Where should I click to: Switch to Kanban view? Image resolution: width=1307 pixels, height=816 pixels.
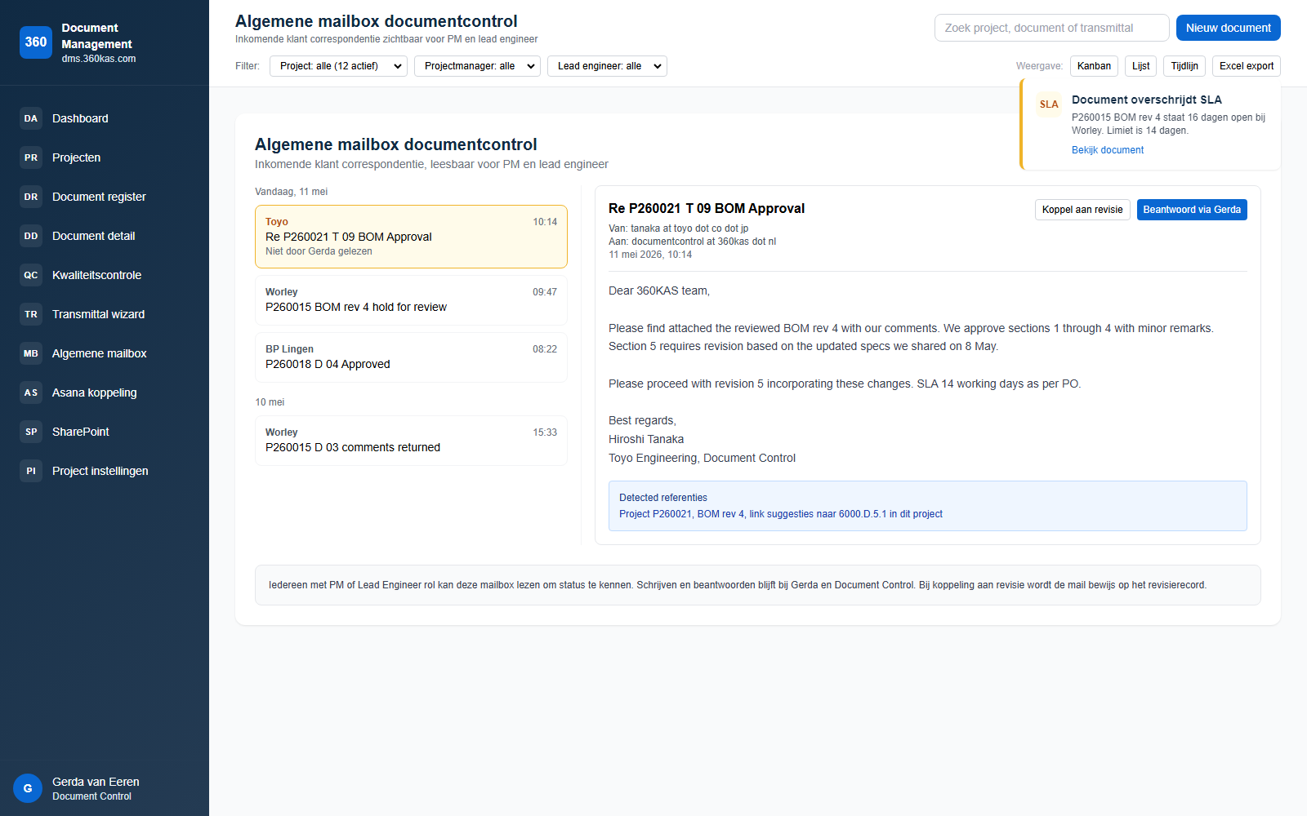pyautogui.click(x=1094, y=66)
